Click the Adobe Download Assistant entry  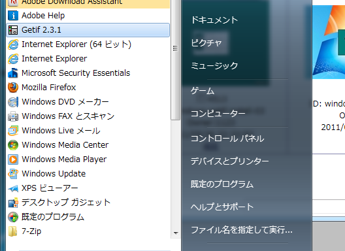pos(88,4)
